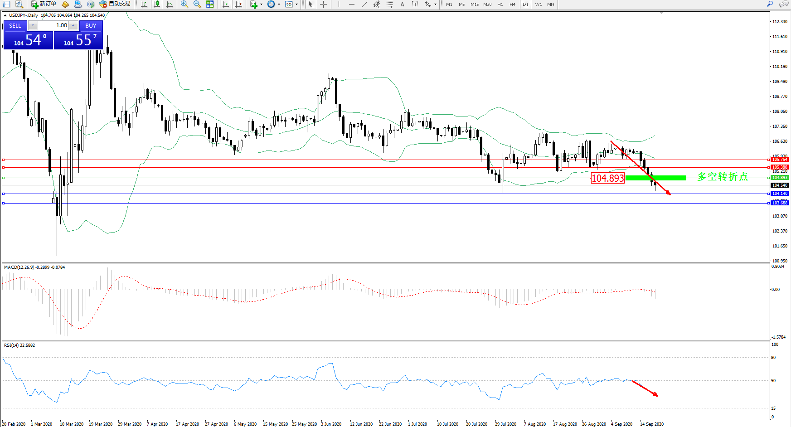Select the candlestick chart type icon

point(157,4)
